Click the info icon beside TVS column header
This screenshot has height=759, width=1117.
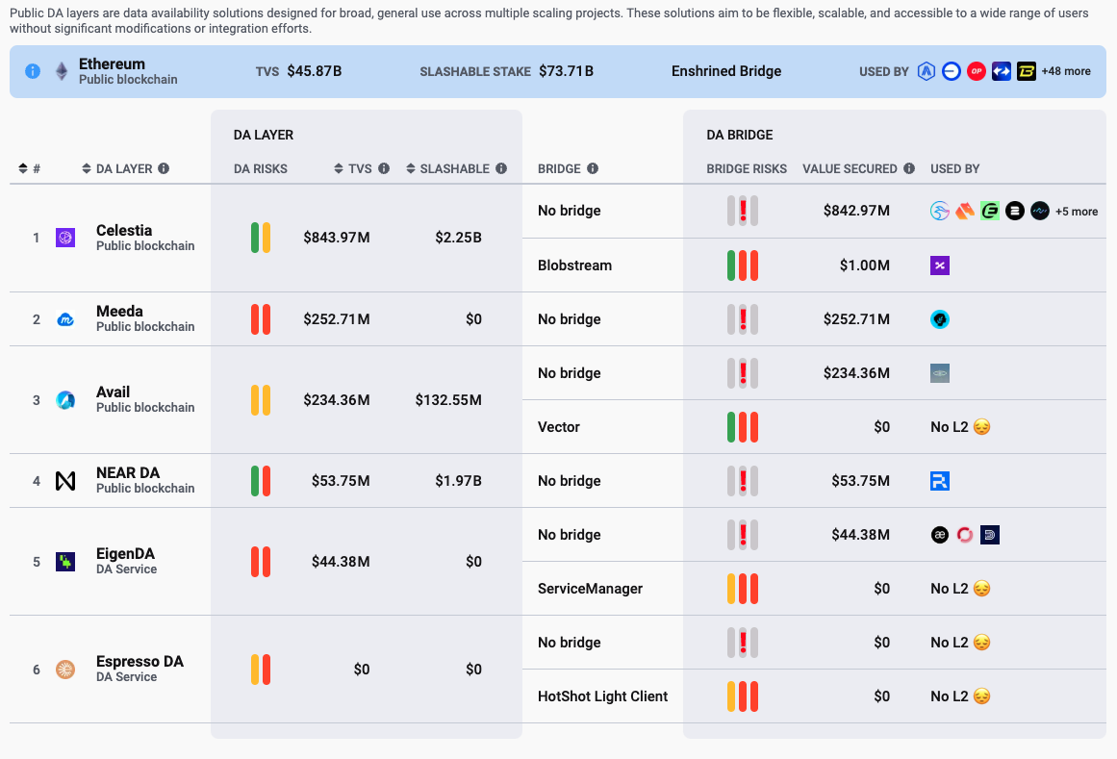[384, 168]
